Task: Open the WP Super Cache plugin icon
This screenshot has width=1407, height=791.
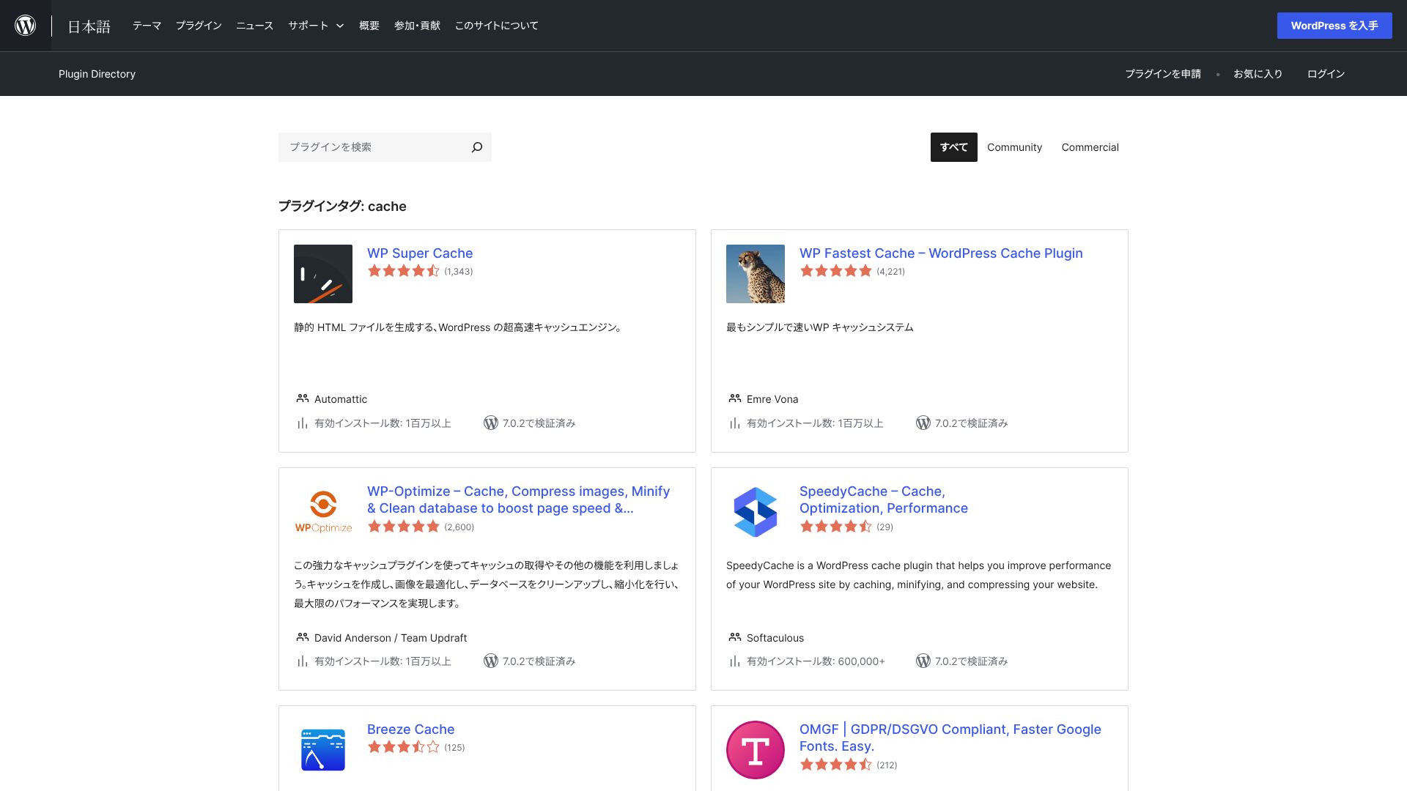Action: click(323, 274)
